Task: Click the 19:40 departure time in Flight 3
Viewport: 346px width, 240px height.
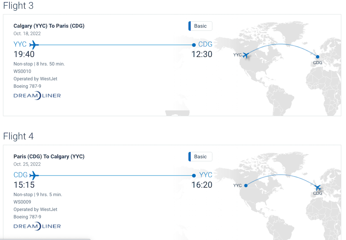Action: 24,54
